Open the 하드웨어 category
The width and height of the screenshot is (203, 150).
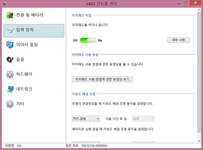[34, 74]
